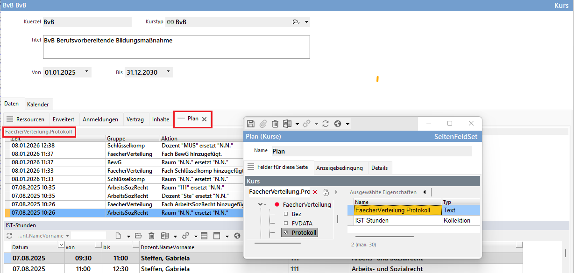Open the Anzeigebedingung tab
Image resolution: width=574 pixels, height=273 pixels.
click(x=339, y=168)
